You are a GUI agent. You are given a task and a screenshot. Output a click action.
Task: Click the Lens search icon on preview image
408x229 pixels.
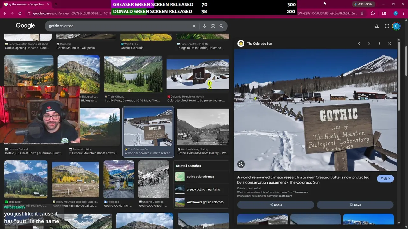click(241, 164)
